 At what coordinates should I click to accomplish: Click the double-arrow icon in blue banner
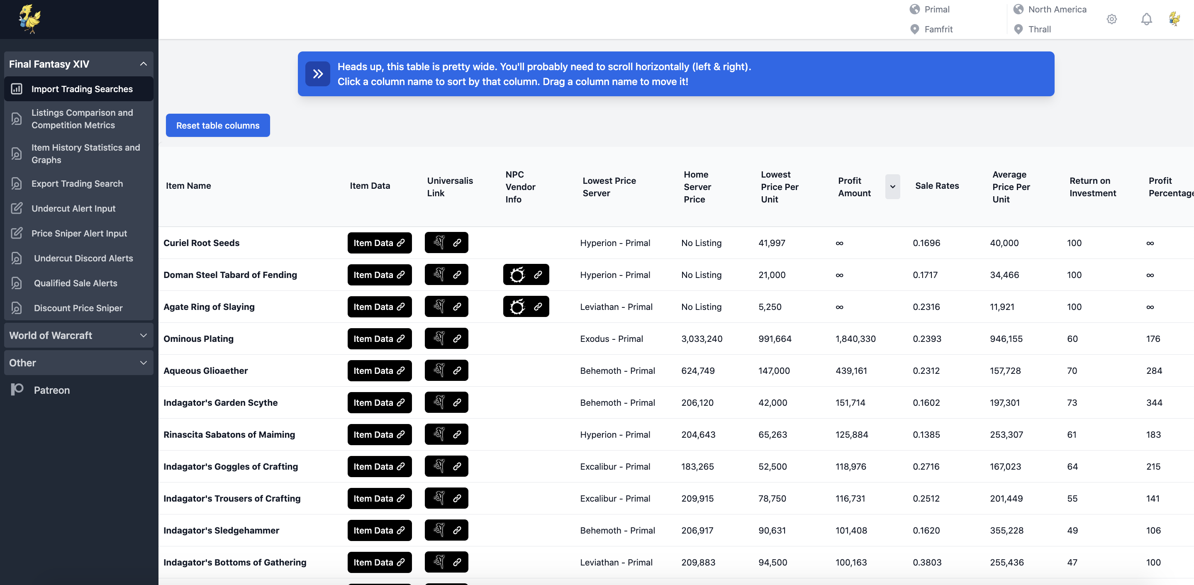[x=317, y=74]
